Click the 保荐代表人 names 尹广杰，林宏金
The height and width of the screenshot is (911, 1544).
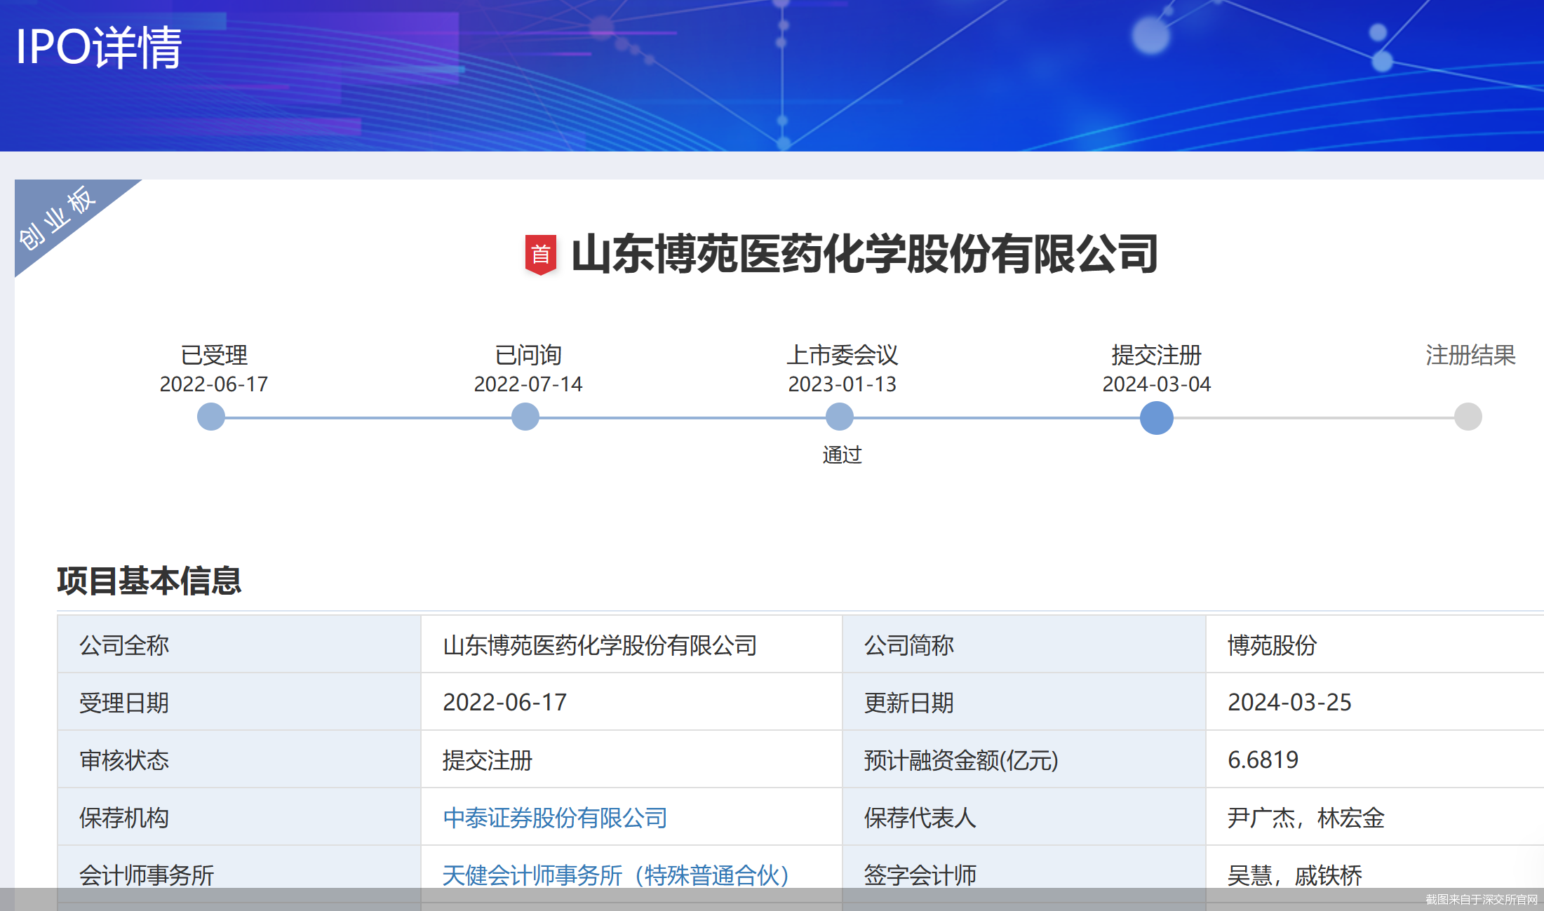tap(1306, 818)
